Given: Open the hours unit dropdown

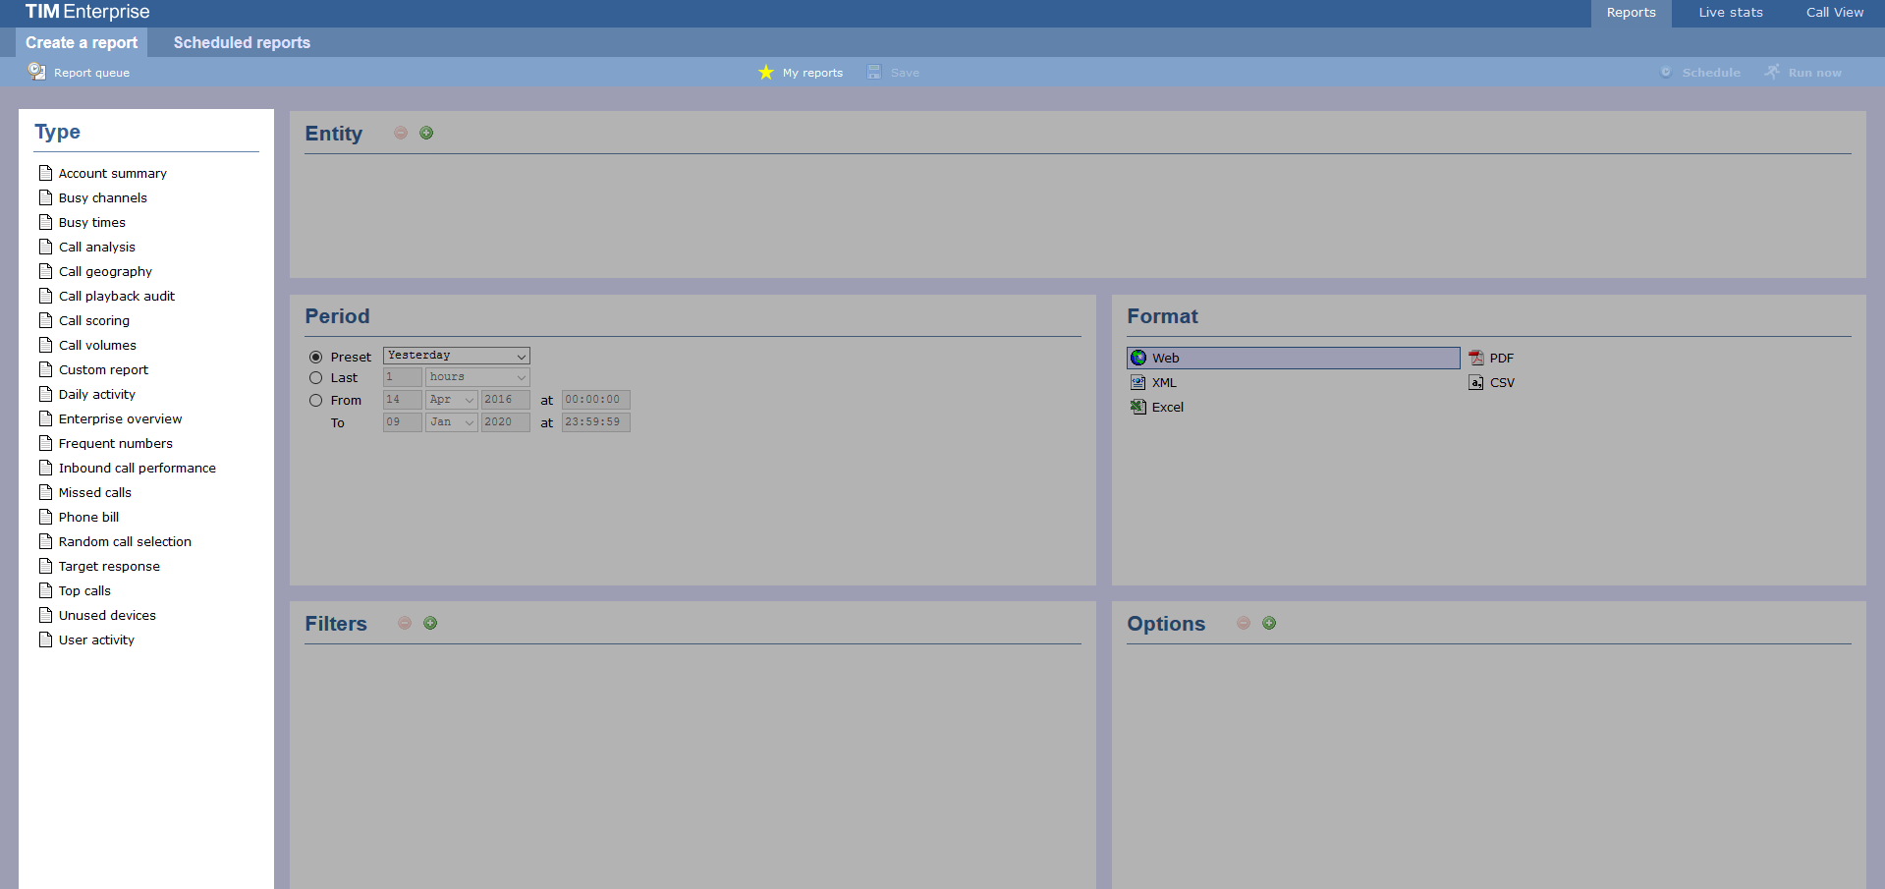Looking at the screenshot, I should pyautogui.click(x=477, y=377).
